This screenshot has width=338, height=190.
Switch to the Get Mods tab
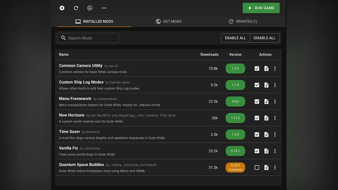coord(168,21)
